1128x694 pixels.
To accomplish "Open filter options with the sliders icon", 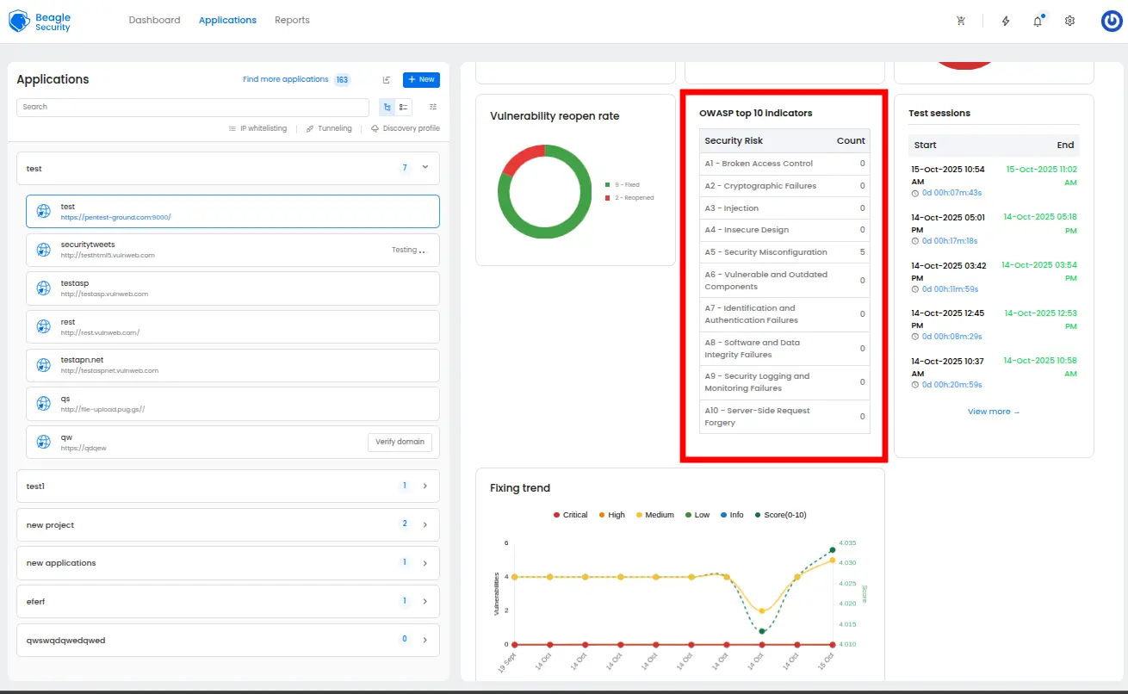I will click(x=432, y=106).
